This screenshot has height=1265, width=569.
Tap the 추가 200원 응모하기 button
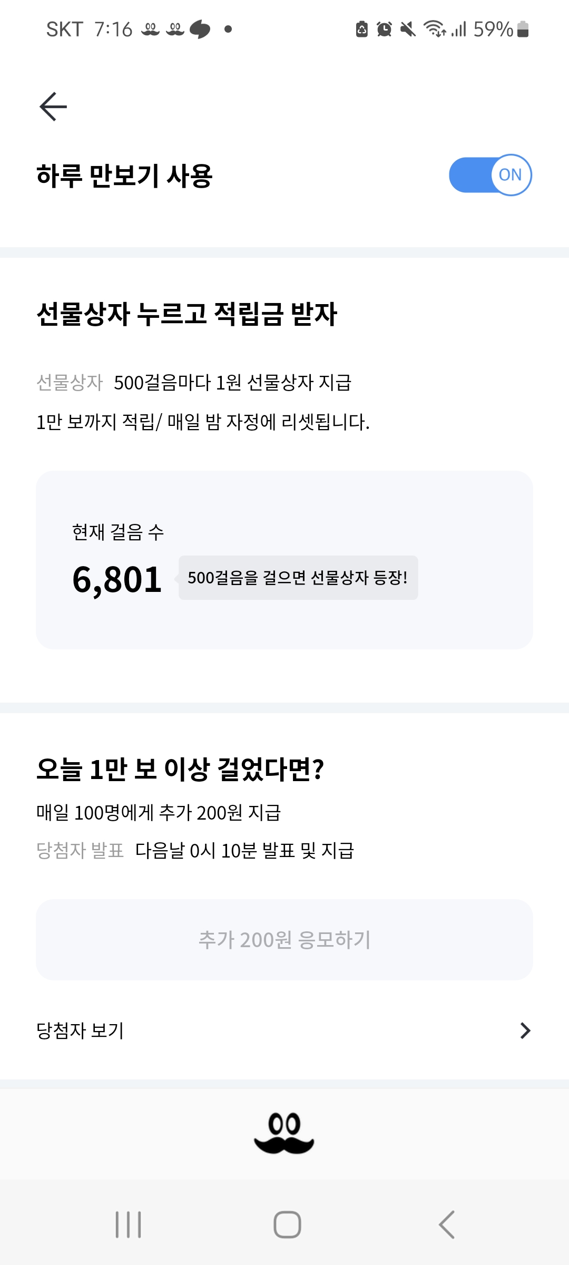point(284,940)
